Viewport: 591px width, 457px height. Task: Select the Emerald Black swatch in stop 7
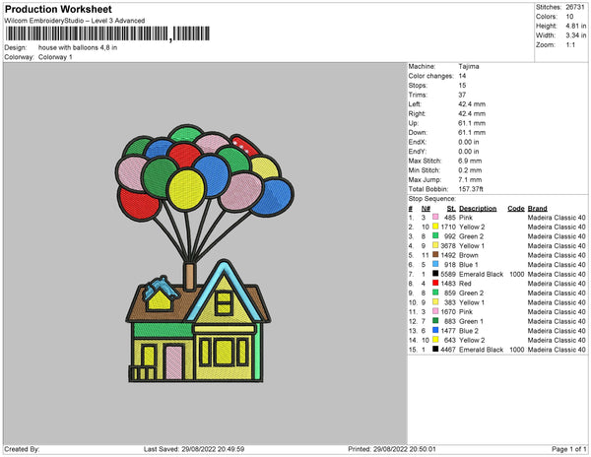(435, 274)
